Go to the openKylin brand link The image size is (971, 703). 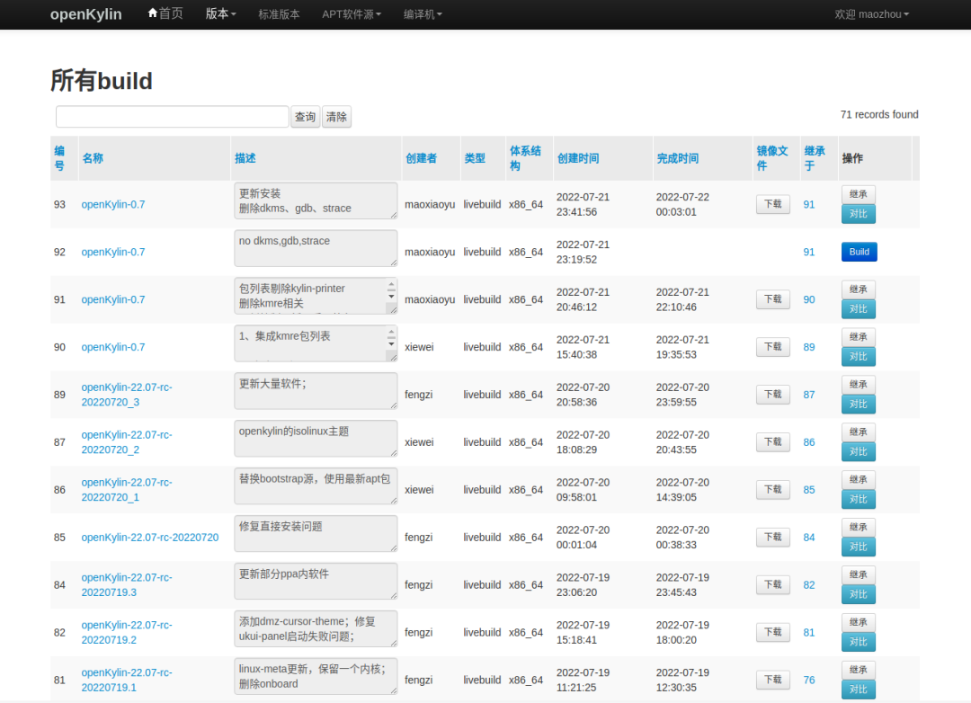(86, 14)
